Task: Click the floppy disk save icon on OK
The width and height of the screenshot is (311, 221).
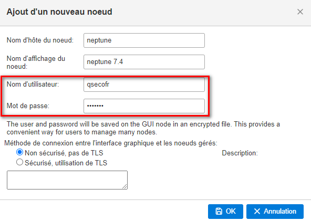Action: pos(219,211)
